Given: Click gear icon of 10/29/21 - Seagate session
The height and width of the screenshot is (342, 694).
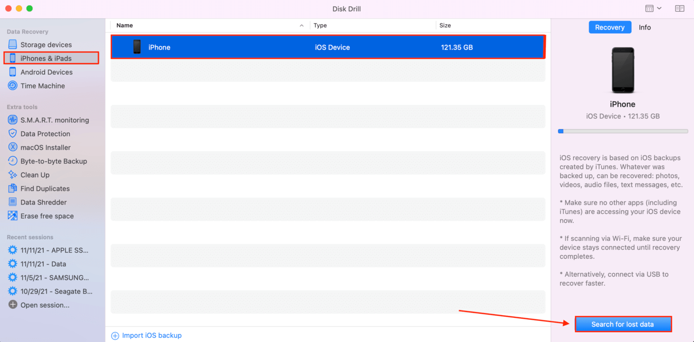Looking at the screenshot, I should tap(13, 291).
